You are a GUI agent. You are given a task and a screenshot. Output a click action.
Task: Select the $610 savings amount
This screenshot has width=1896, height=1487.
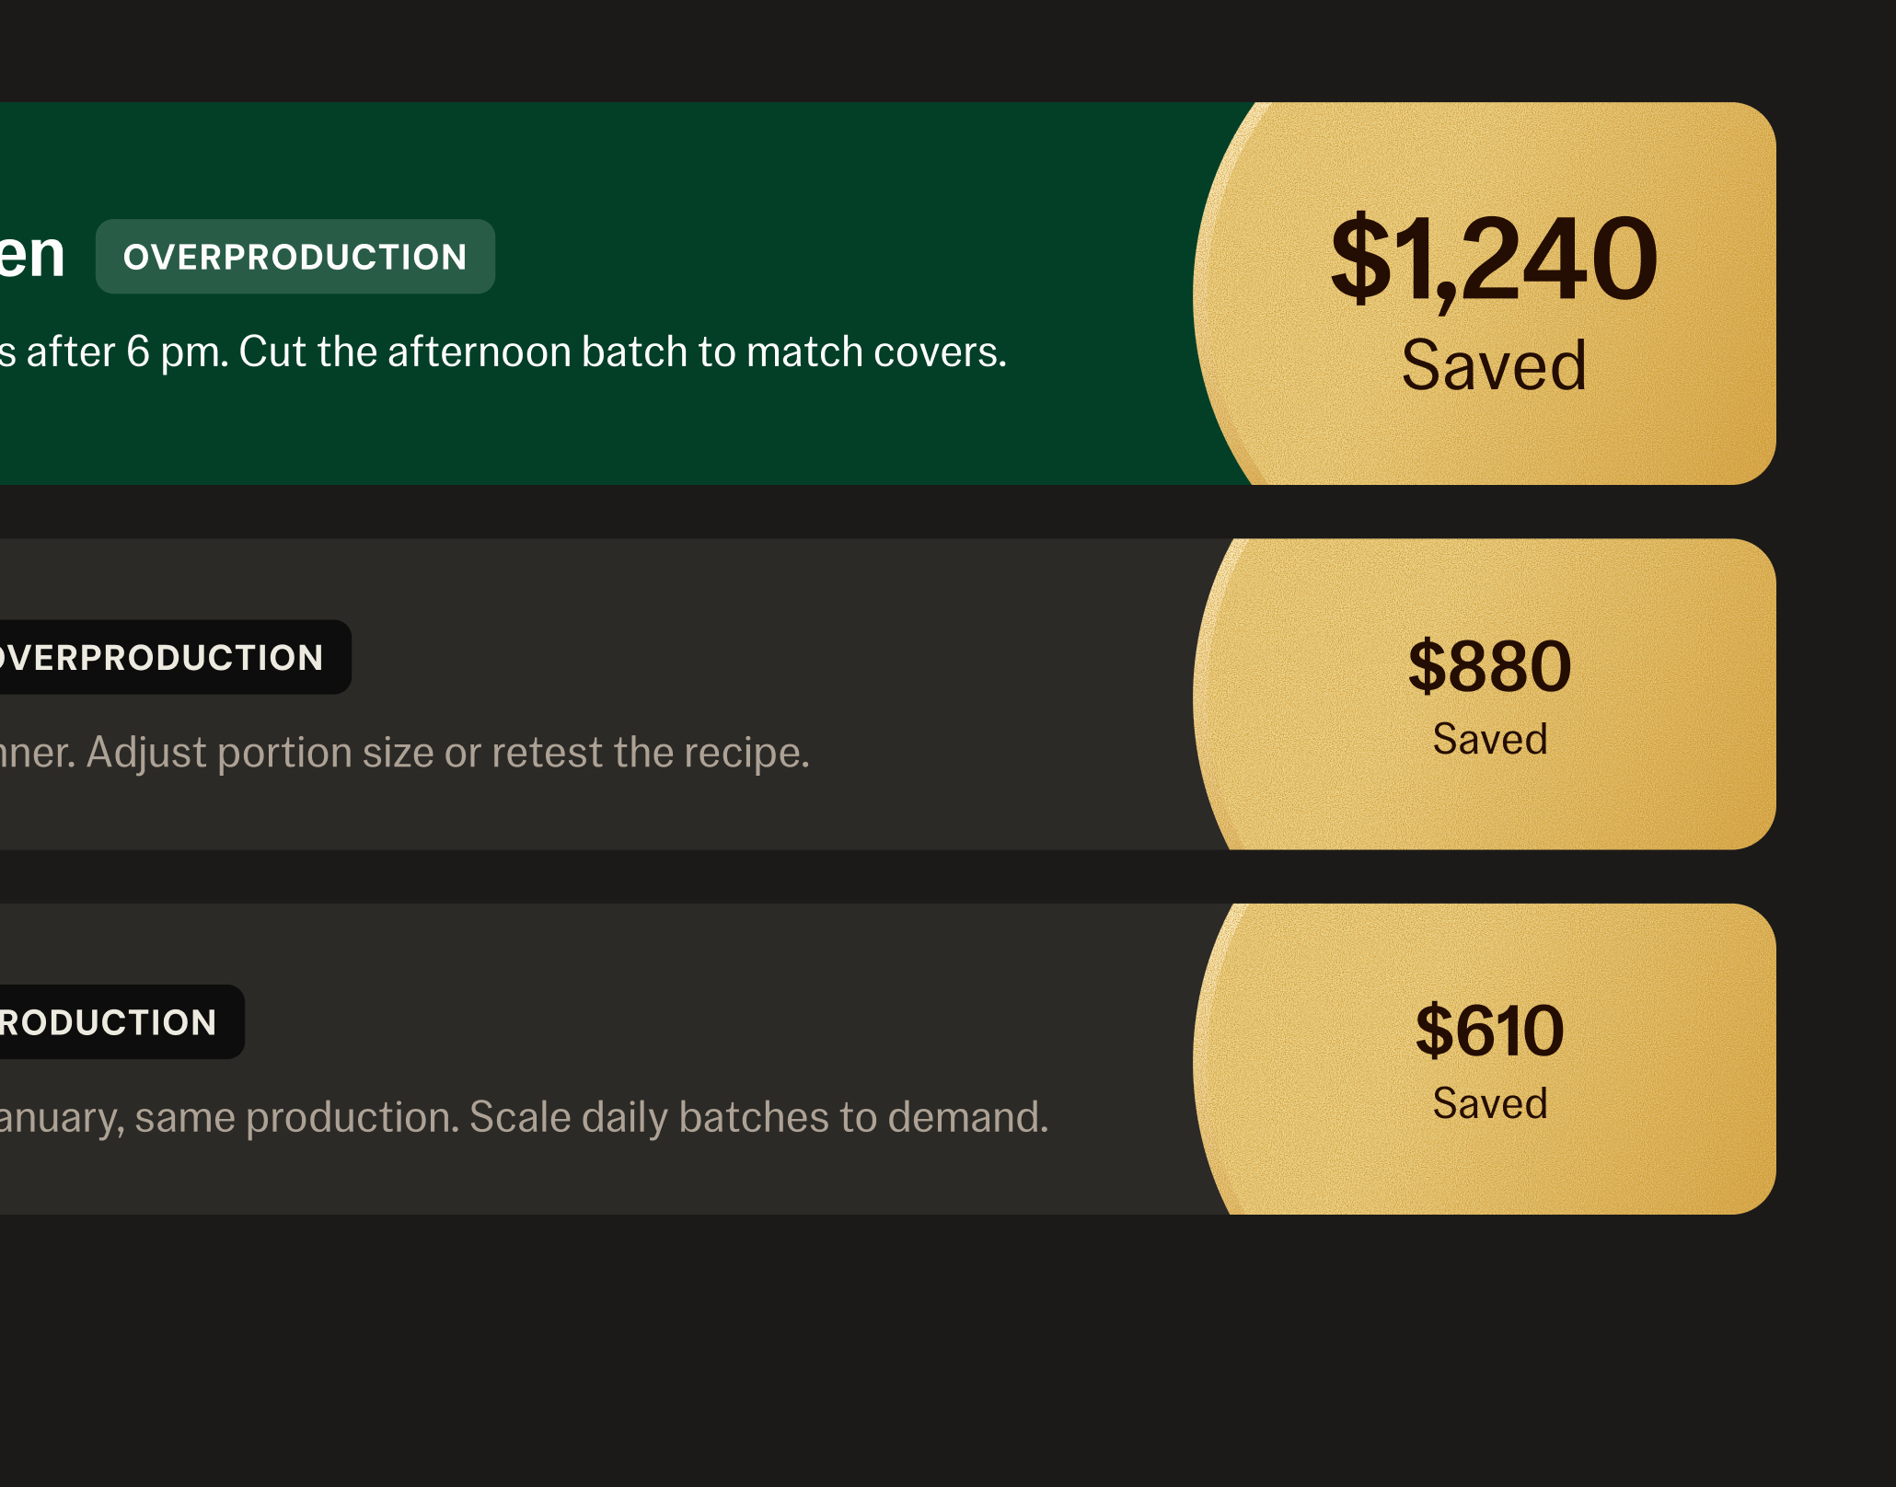pyautogui.click(x=1490, y=1031)
